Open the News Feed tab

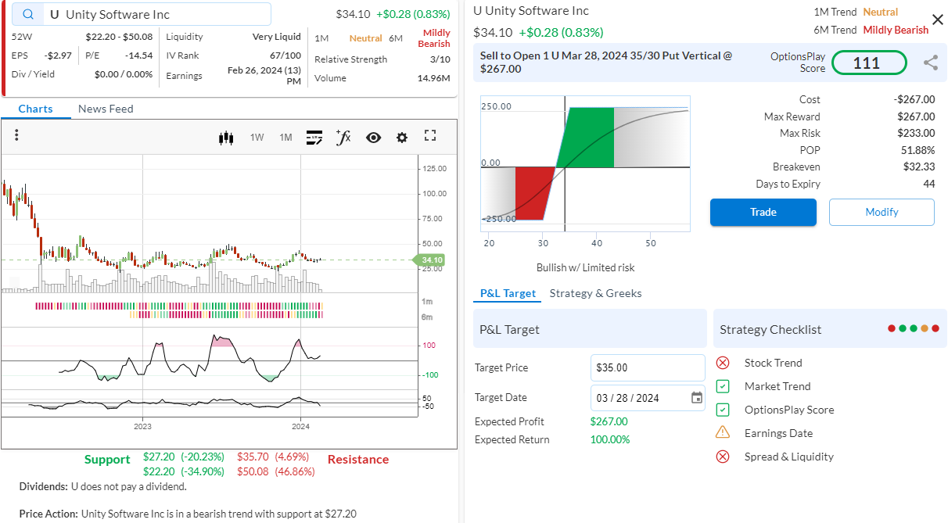pyautogui.click(x=106, y=109)
